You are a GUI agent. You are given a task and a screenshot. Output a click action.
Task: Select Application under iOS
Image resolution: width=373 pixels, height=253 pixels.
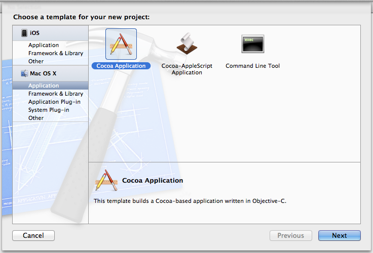pos(44,45)
